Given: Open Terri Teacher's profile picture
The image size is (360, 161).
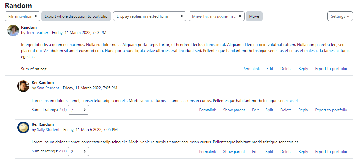Looking at the screenshot, I should (x=13, y=31).
